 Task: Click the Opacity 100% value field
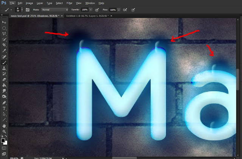(x=85, y=10)
